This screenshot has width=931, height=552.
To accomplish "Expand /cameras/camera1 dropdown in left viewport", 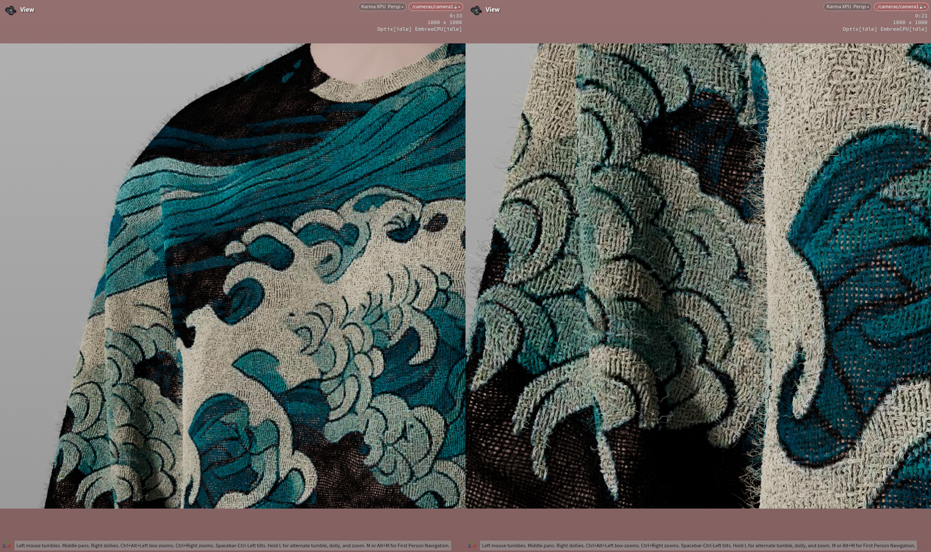I will 459,7.
